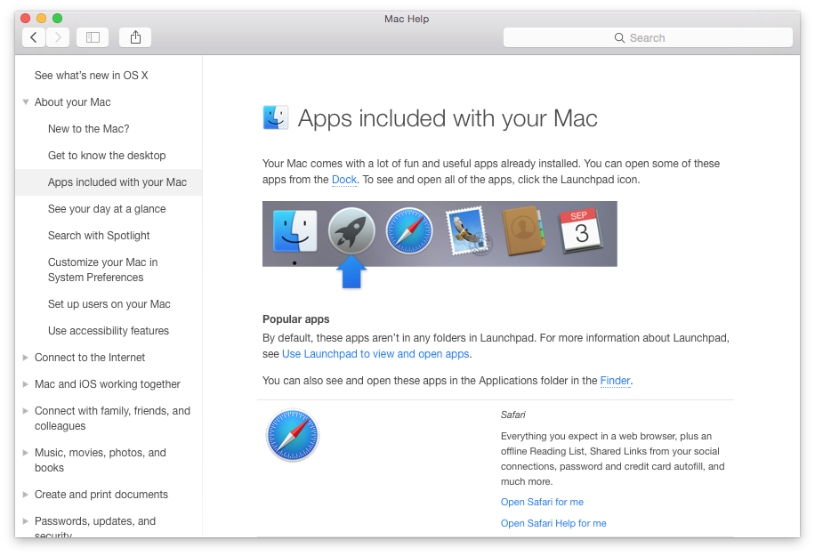This screenshot has height=556, width=815.
Task: Collapse the About your Mac section
Action: pyautogui.click(x=26, y=102)
